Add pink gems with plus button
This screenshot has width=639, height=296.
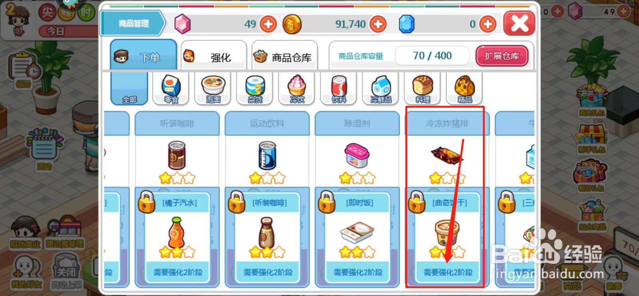pyautogui.click(x=268, y=24)
